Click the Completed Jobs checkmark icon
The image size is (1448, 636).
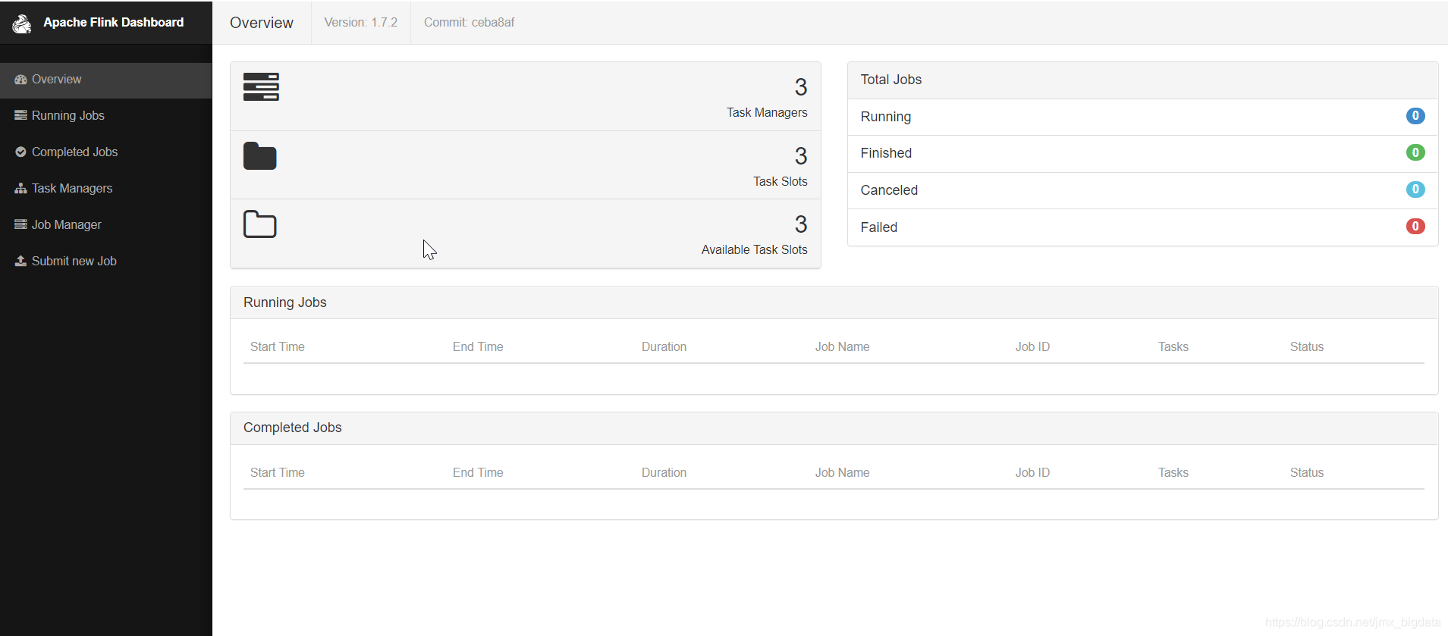(x=20, y=152)
